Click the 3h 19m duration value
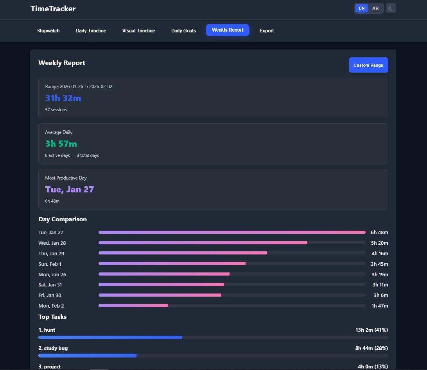This screenshot has width=427, height=370. [x=380, y=275]
